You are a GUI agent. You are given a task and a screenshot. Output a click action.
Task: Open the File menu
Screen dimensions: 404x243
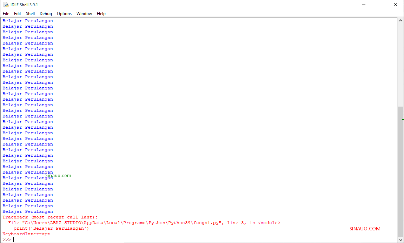click(6, 14)
